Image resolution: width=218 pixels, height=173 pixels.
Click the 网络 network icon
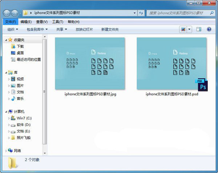(10, 151)
